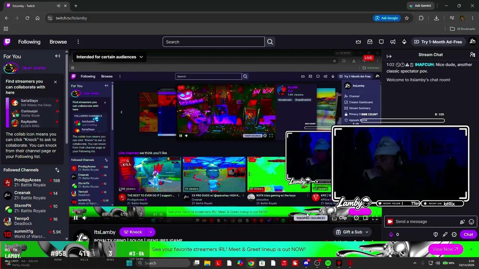This screenshot has width=479, height=269.
Task: Open Chrome's three-dot menu
Action: [x=472, y=18]
